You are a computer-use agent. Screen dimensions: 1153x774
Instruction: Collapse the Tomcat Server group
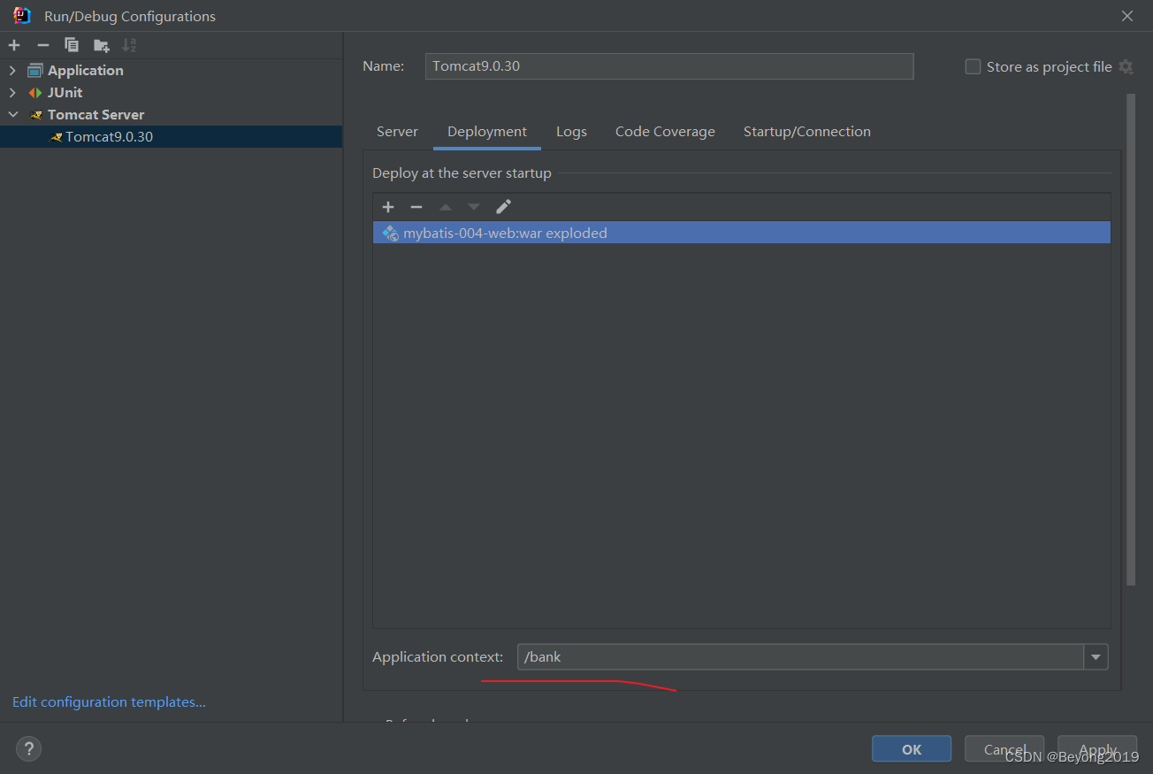[12, 115]
